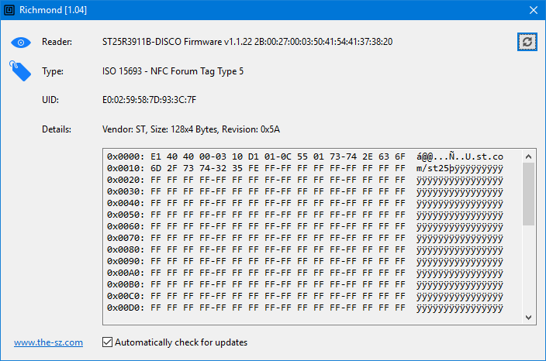Open the www.the-sz.com link
Viewport: 546px width, 361px height.
tap(48, 342)
